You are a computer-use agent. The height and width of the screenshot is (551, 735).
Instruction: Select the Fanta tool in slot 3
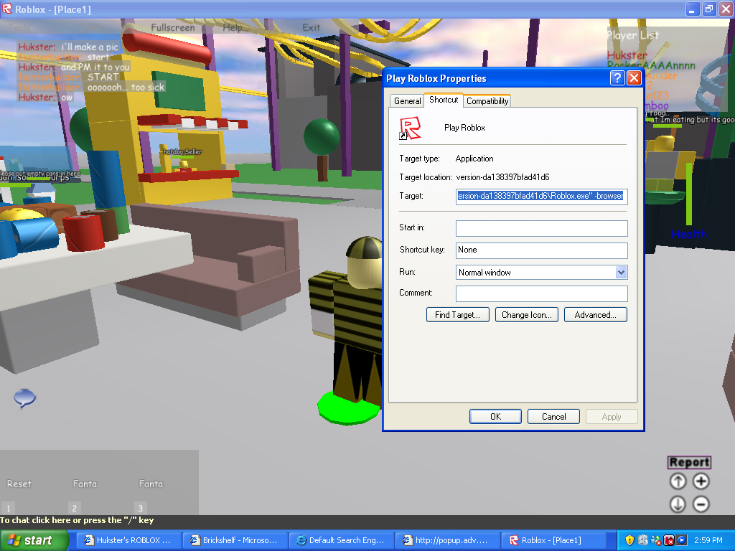[151, 484]
